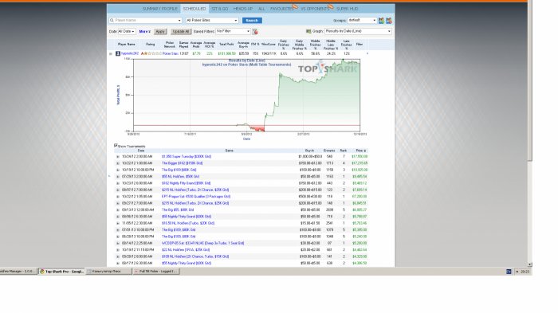The image size is (558, 313).
Task: Expand The Bigger $162 tournament row
Action: 118,163
